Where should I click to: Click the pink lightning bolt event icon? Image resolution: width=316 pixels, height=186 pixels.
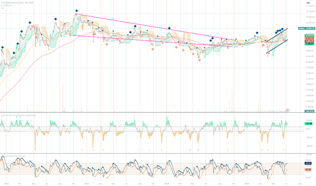[x=288, y=110]
